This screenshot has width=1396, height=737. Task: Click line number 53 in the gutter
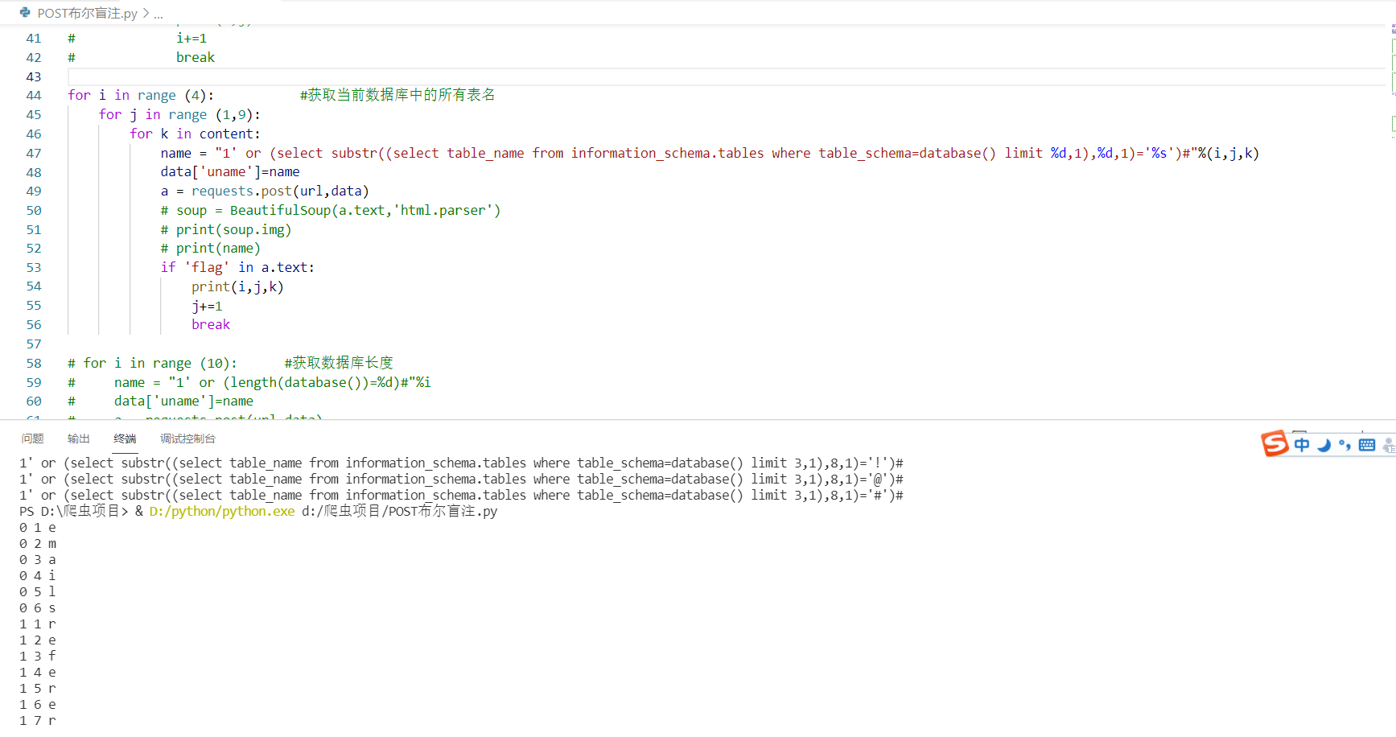coord(34,268)
